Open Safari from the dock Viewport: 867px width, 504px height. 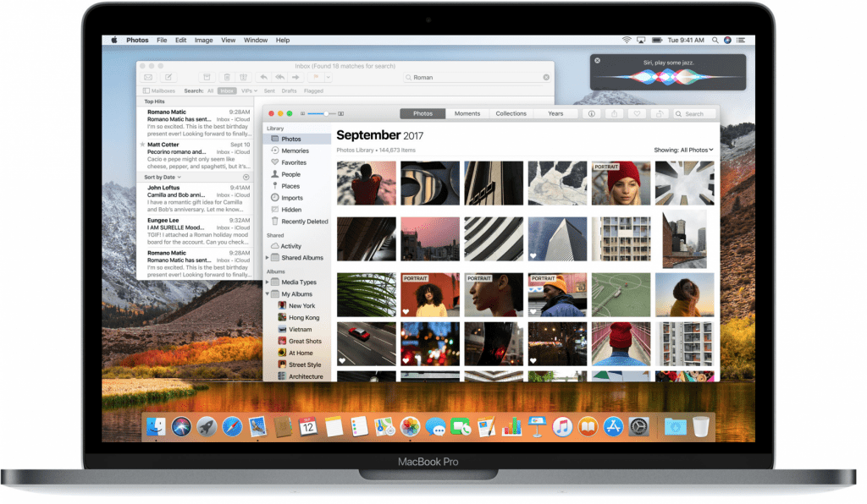pos(232,427)
